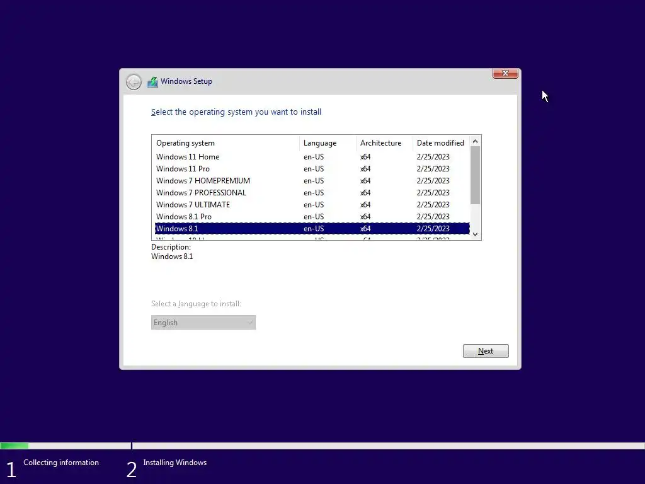Click the Installing Windows step label
The width and height of the screenshot is (645, 484).
[175, 463]
